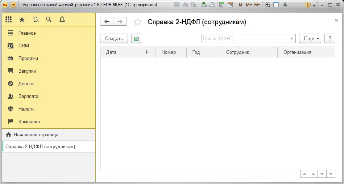Screen dimensions: 344x184
Task: Click the copy document icon next to Создать
Action: click(x=137, y=39)
